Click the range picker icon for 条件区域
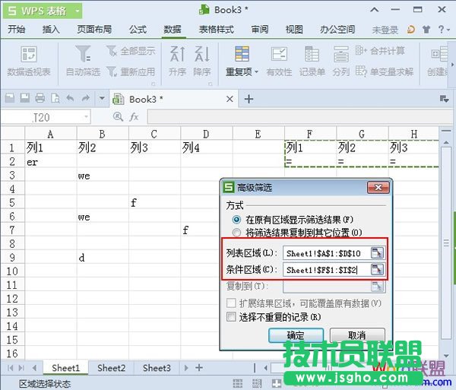This screenshot has height=390, width=456. click(377, 269)
